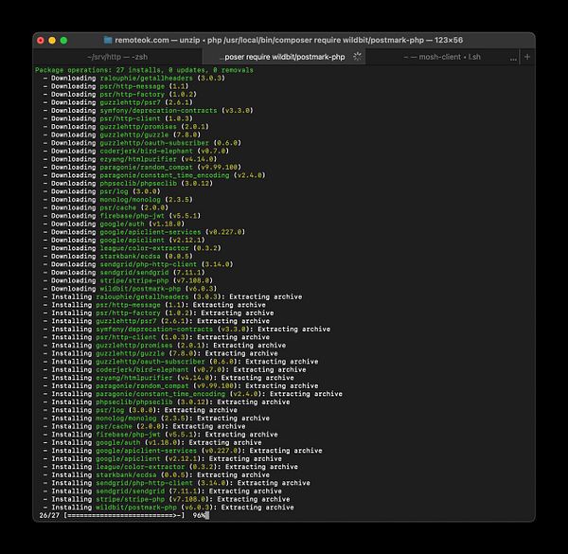Click 'Downloading coderjerk/bird-elephant' line

coord(136,152)
